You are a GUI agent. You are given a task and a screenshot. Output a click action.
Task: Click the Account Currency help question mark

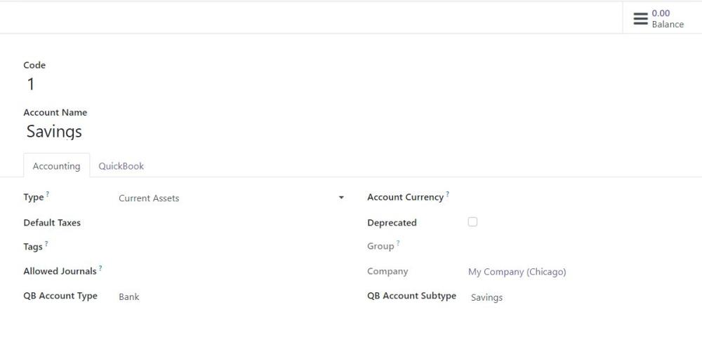click(x=447, y=194)
